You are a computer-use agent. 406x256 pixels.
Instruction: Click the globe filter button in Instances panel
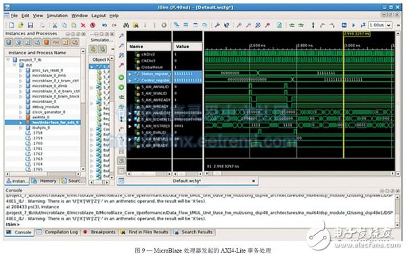(x=18, y=42)
